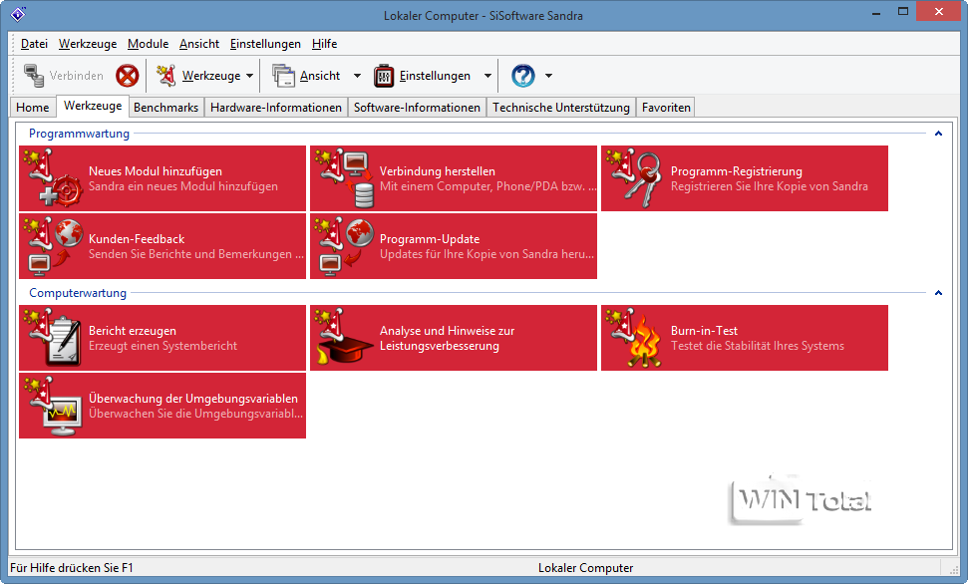This screenshot has height=584, width=968.
Task: Open the Ansicht menu in menu bar
Action: pos(198,44)
